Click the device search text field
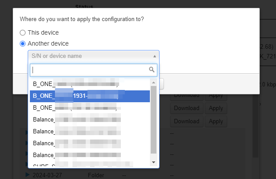This screenshot has width=276, height=179. (x=90, y=70)
